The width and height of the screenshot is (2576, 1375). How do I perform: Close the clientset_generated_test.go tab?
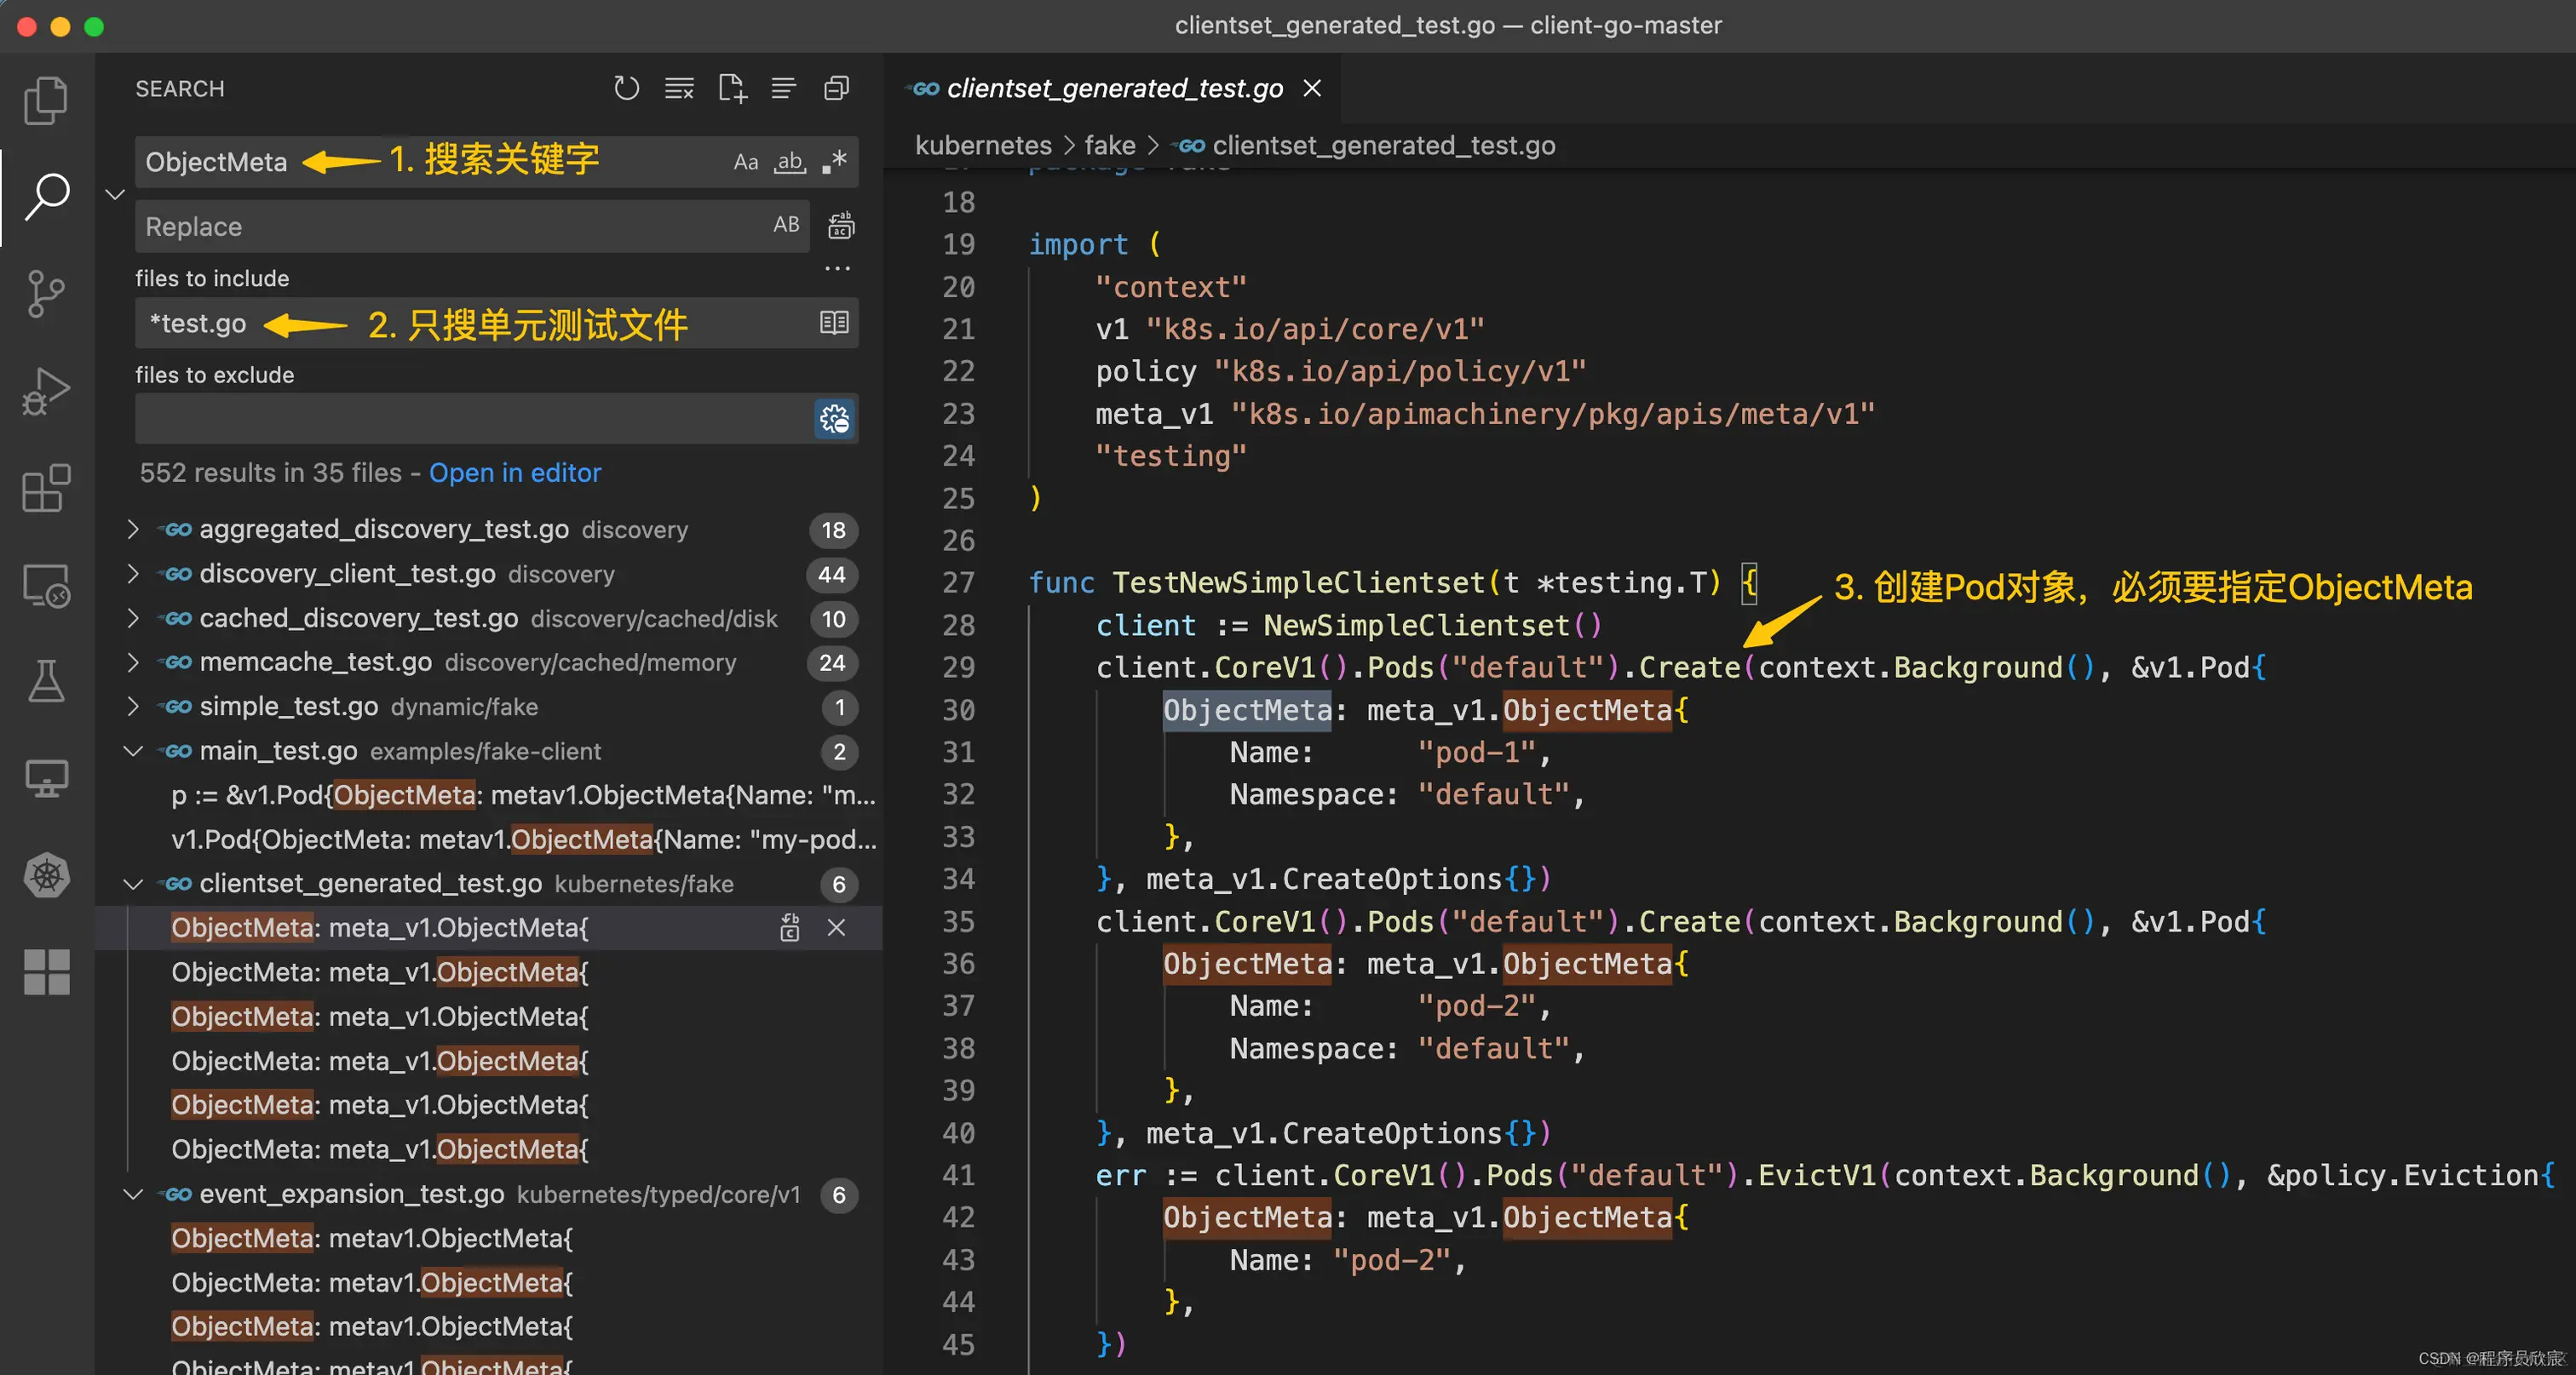[1312, 89]
